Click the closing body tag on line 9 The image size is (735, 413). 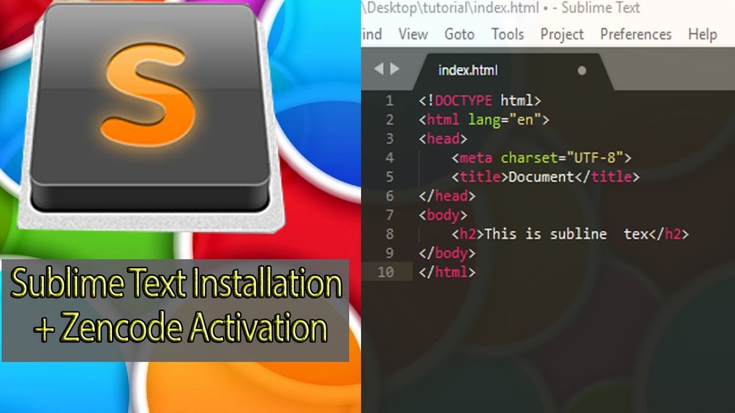447,253
